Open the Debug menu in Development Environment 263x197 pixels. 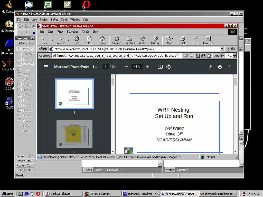[54, 19]
